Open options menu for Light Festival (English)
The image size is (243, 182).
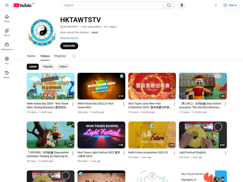click(x=225, y=153)
